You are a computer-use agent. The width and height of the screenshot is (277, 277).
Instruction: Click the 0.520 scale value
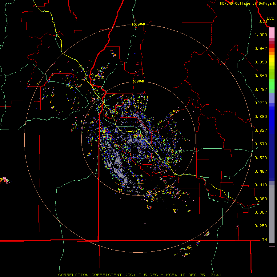tap(261, 158)
